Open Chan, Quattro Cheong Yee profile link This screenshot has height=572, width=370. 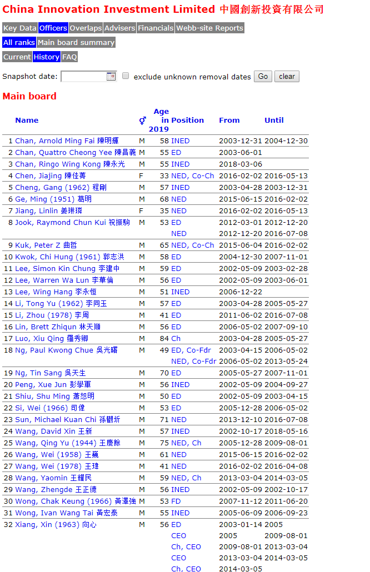pos(76,153)
